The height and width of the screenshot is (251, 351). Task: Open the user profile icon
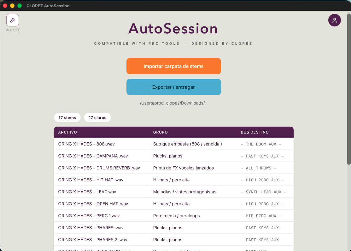[x=334, y=20]
